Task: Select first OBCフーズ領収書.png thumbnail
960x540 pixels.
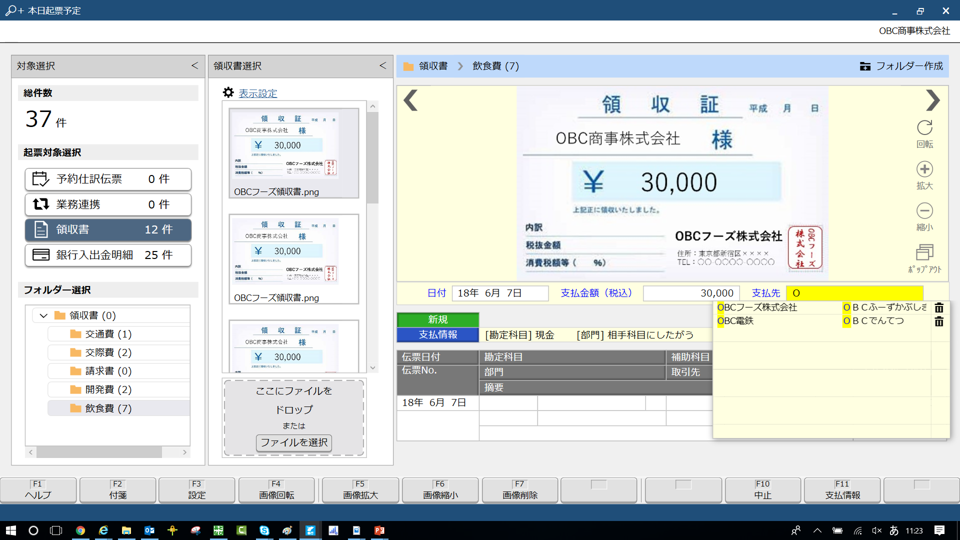Action: pos(293,153)
